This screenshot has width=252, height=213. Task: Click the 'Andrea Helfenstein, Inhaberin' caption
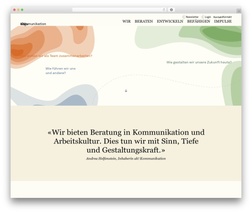126,159
